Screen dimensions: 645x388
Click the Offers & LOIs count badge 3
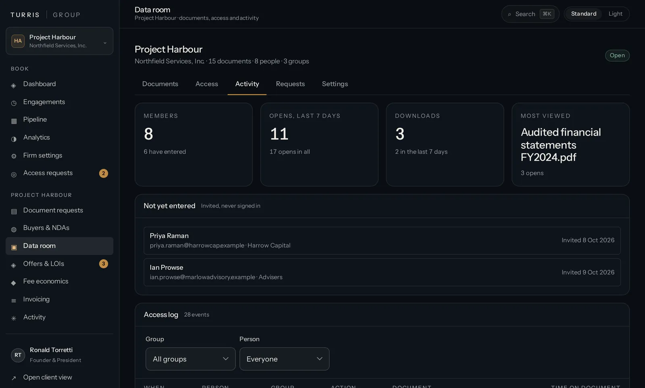pos(104,264)
